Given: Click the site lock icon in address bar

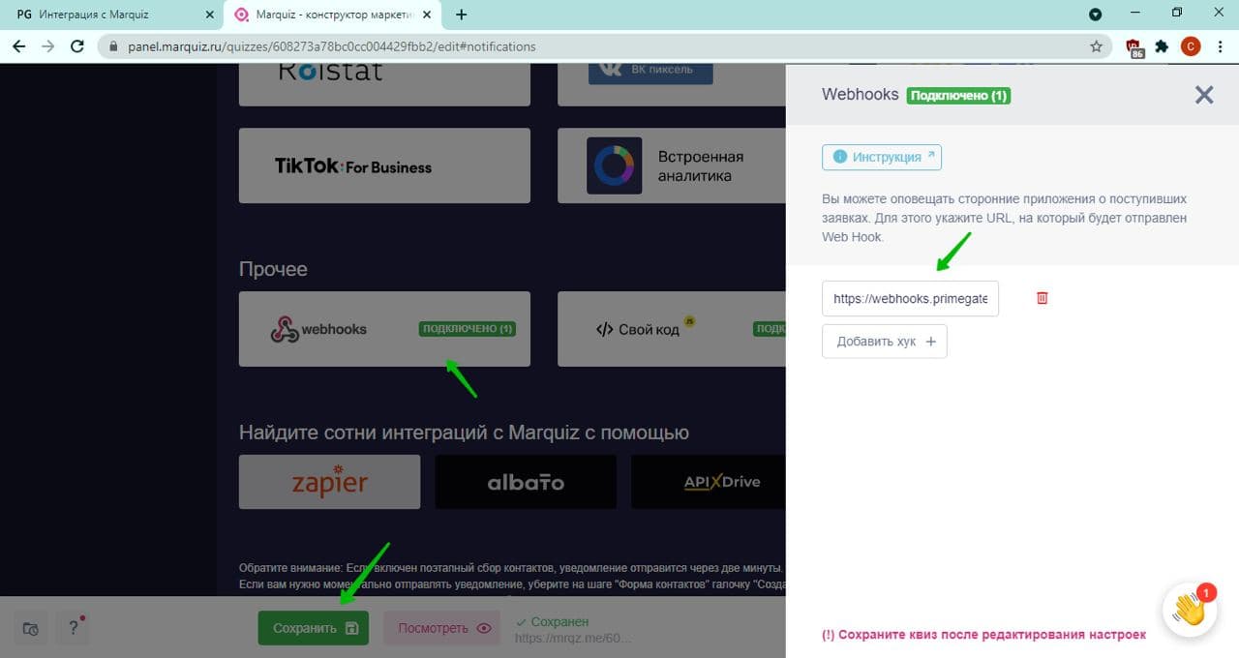Looking at the screenshot, I should (113, 46).
